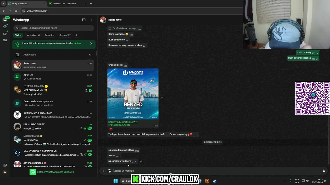Open the Chats icon in the left rail

click(x=5, y=20)
